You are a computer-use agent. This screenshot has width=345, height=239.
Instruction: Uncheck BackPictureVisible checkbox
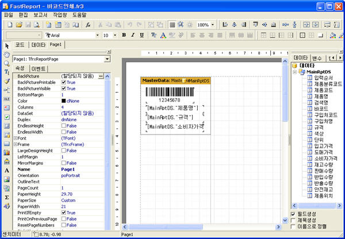64,88
